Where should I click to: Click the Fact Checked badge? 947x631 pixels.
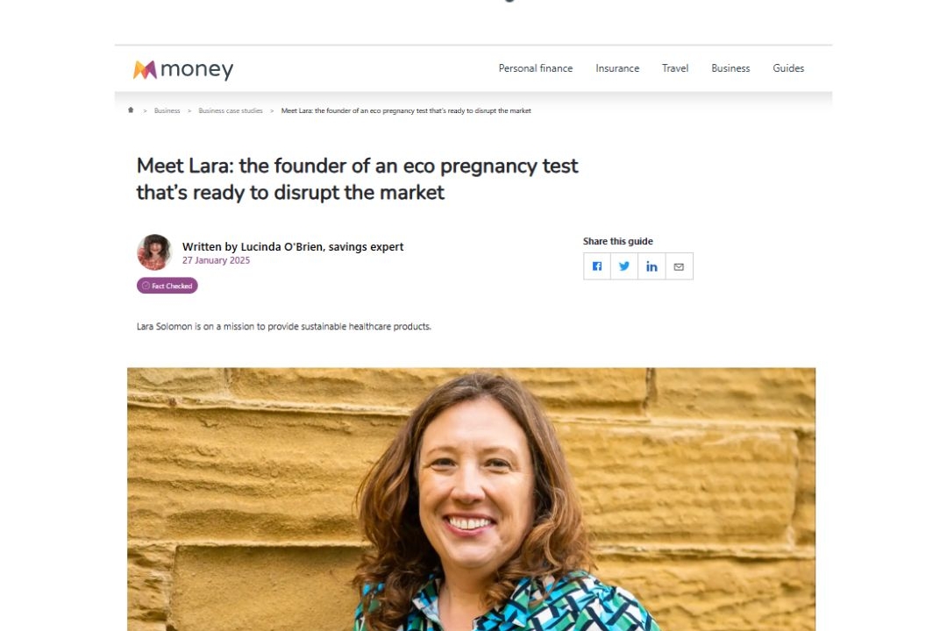167,286
